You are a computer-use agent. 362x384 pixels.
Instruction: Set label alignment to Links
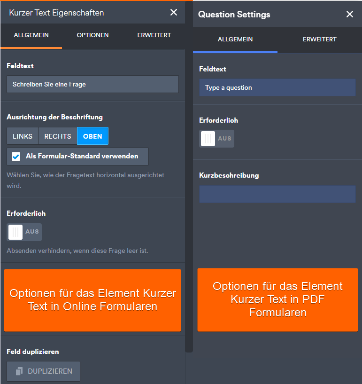23,136
